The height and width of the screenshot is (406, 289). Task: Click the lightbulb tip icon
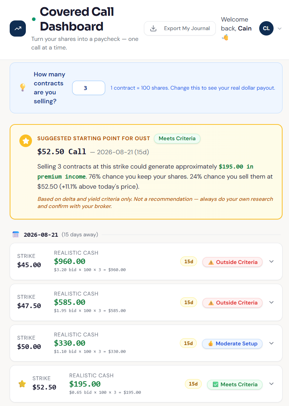coord(23,88)
